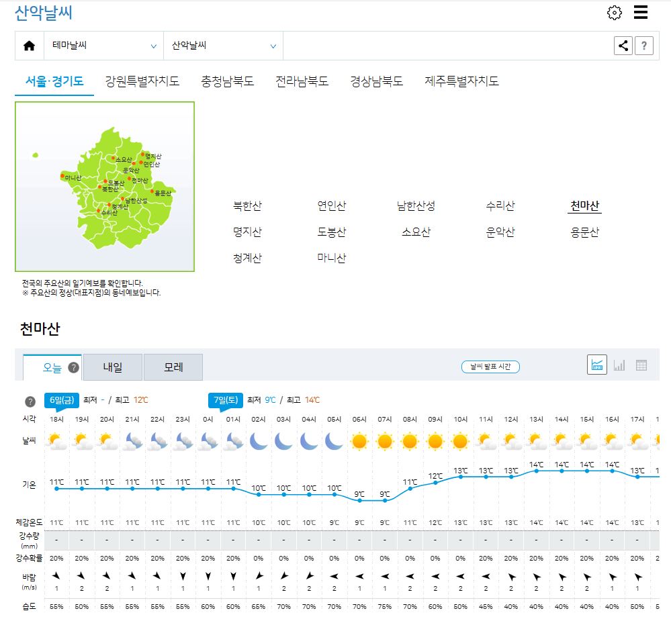Click the 9℃ temperature point at 06시
The height and width of the screenshot is (617, 671).
(x=359, y=501)
